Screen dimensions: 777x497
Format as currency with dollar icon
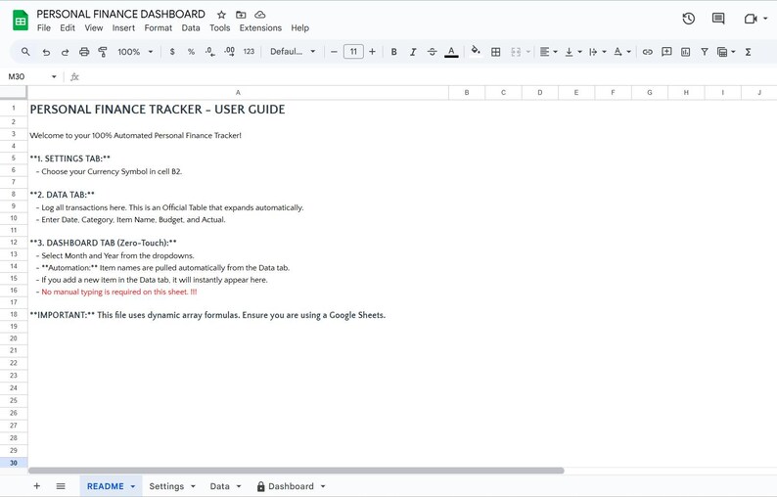pyautogui.click(x=172, y=52)
